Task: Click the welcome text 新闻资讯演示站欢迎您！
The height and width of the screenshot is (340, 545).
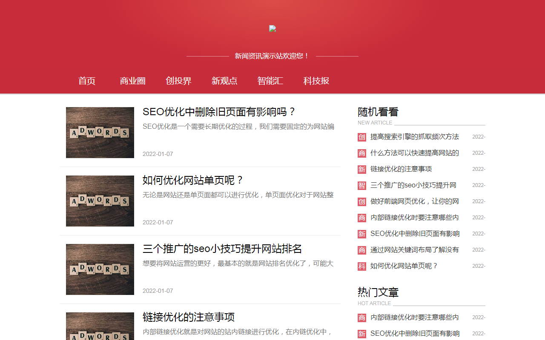Action: pyautogui.click(x=272, y=56)
